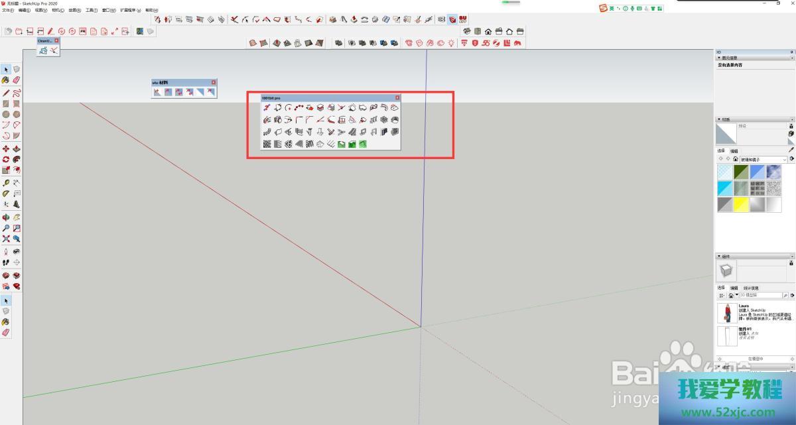Pick the Line pencil tool

coord(6,93)
